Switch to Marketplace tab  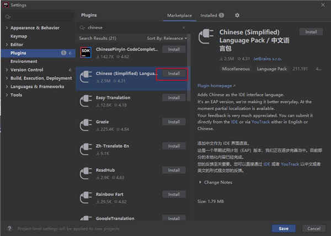click(x=179, y=15)
